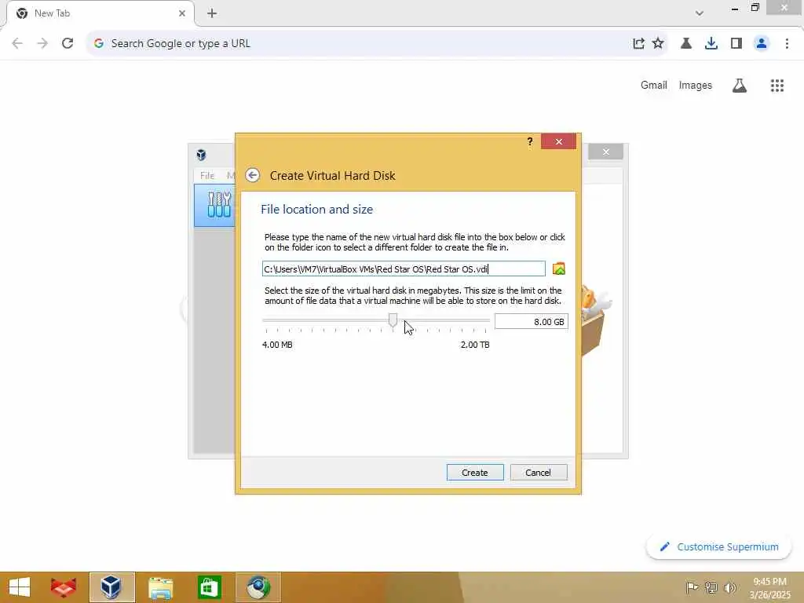This screenshot has width=804, height=603.
Task: Close the background VirtualBox Manager window
Action: (605, 152)
